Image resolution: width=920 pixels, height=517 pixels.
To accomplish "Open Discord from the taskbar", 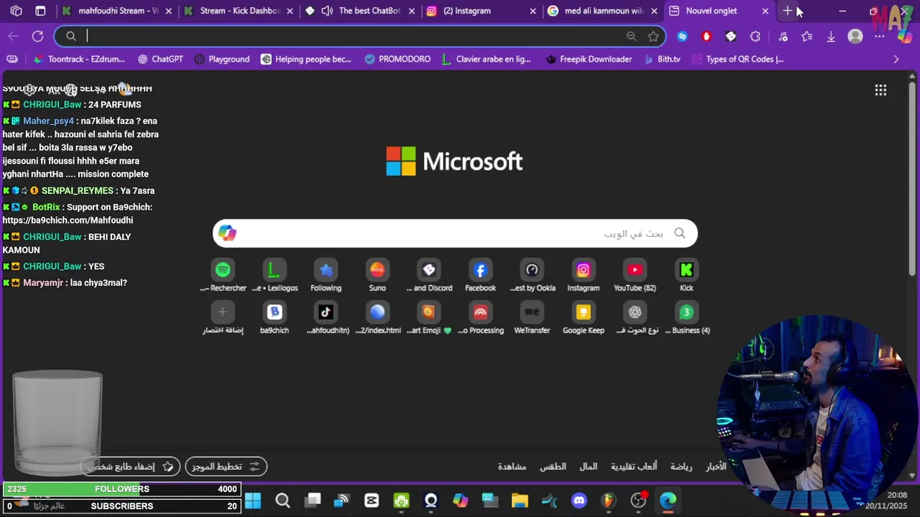I will point(579,500).
